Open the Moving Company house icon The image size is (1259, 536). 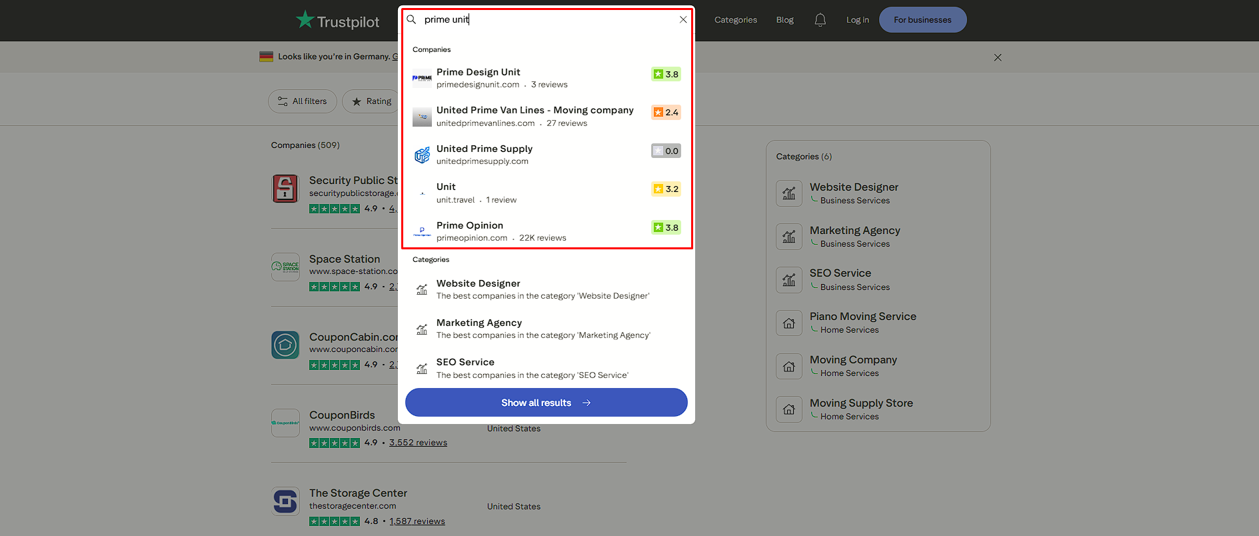tap(789, 366)
